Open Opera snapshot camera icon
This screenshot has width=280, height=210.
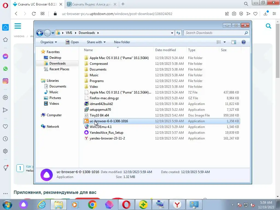tap(234, 14)
